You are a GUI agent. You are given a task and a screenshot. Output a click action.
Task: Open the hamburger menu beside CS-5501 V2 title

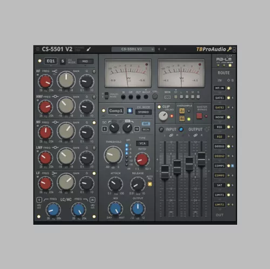pyautogui.click(x=38, y=49)
